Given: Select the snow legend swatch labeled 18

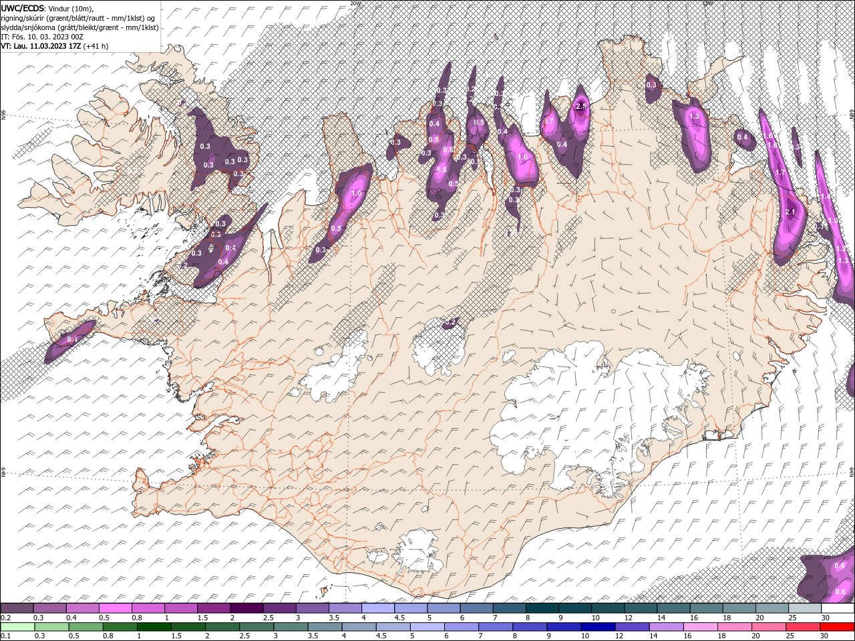Looking at the screenshot, I should pyautogui.click(x=739, y=608).
